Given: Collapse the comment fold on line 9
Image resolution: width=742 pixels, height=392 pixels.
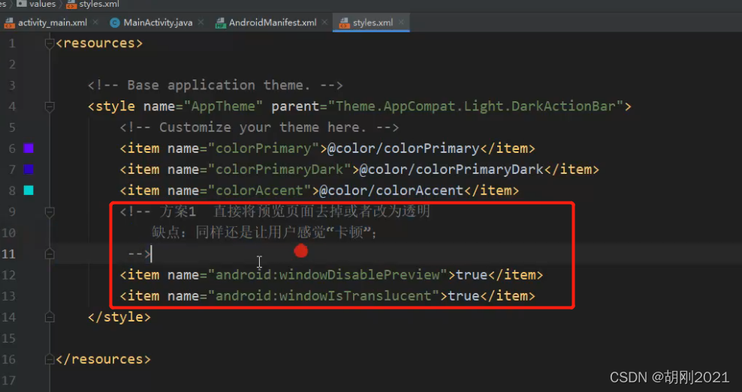Looking at the screenshot, I should click(x=50, y=211).
